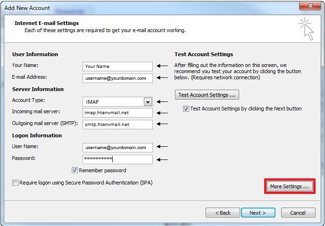The height and width of the screenshot is (226, 325).
Task: Click the Outgoing mail server (SMTP) label
Action: pos(45,123)
